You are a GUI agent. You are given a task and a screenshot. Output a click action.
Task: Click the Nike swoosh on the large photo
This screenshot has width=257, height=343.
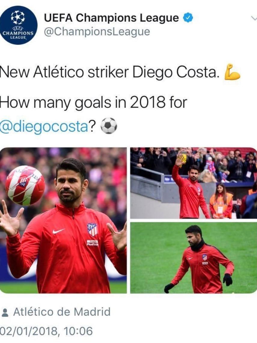point(59,231)
